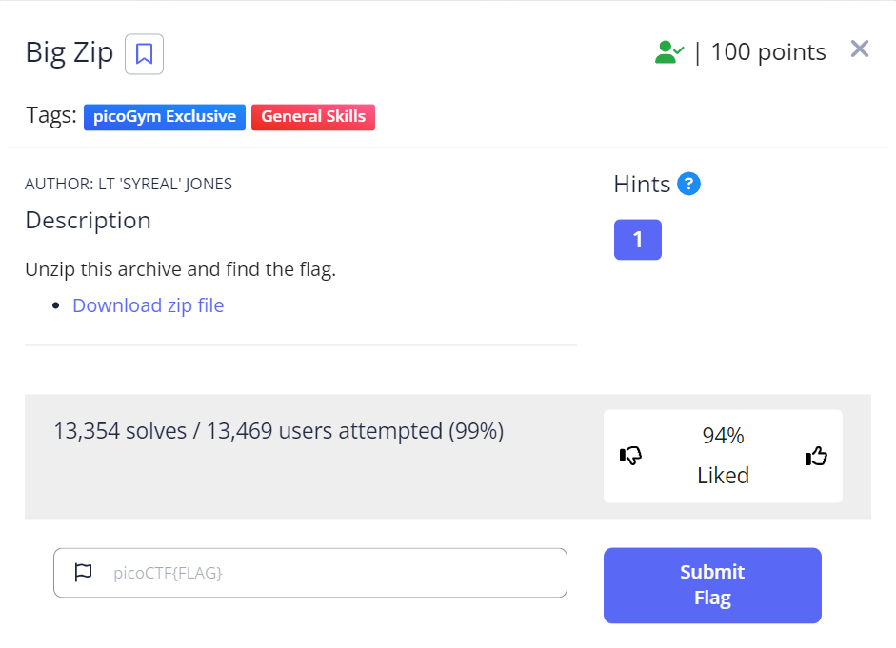Click author LT 'SYREAL' JONES text
Viewport: 896px width, 648px height.
[129, 184]
